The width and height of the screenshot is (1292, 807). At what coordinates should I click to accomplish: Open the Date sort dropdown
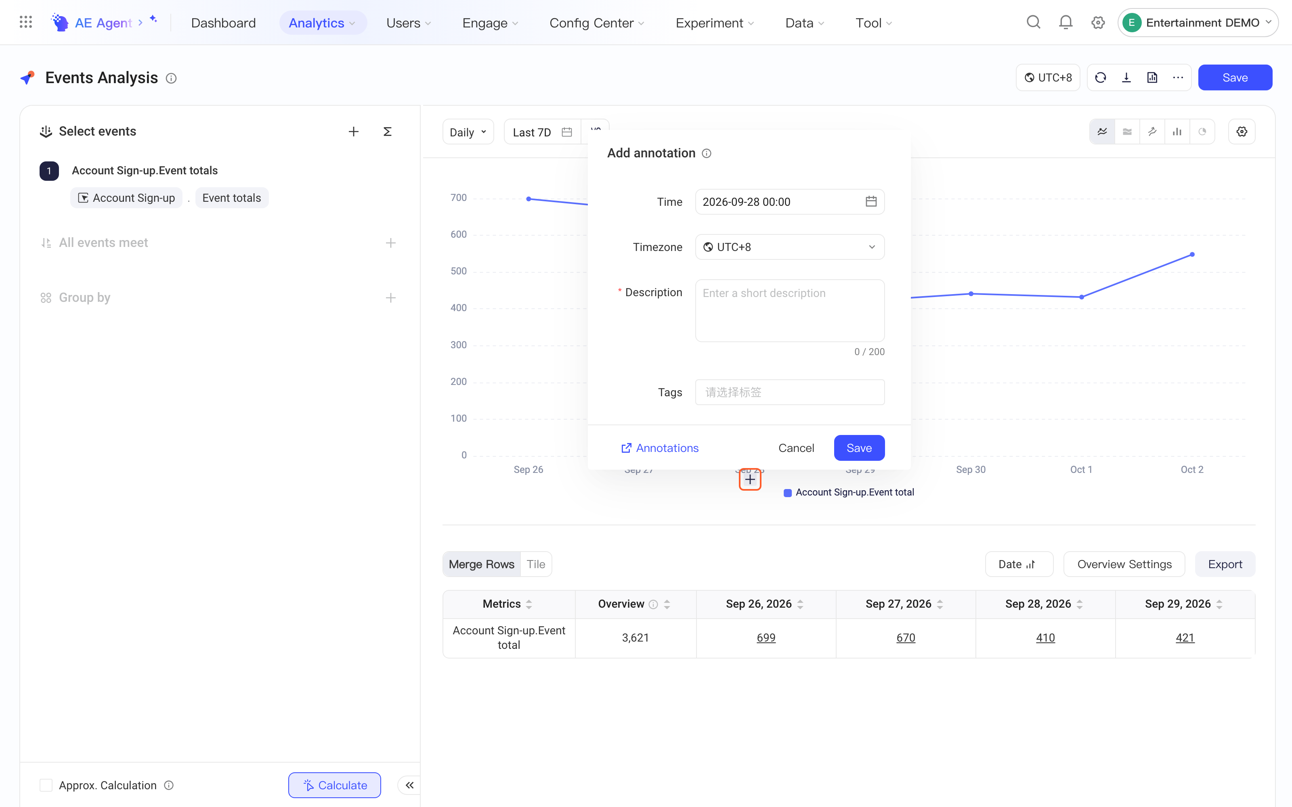pos(1019,564)
